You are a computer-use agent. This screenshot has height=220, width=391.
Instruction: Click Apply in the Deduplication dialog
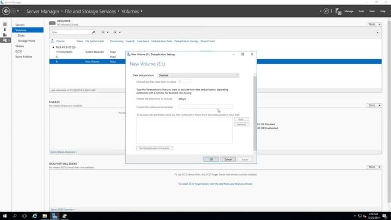point(245,159)
